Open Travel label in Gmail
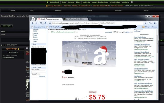The width and height of the screenshot is (164, 103). click(x=35, y=35)
